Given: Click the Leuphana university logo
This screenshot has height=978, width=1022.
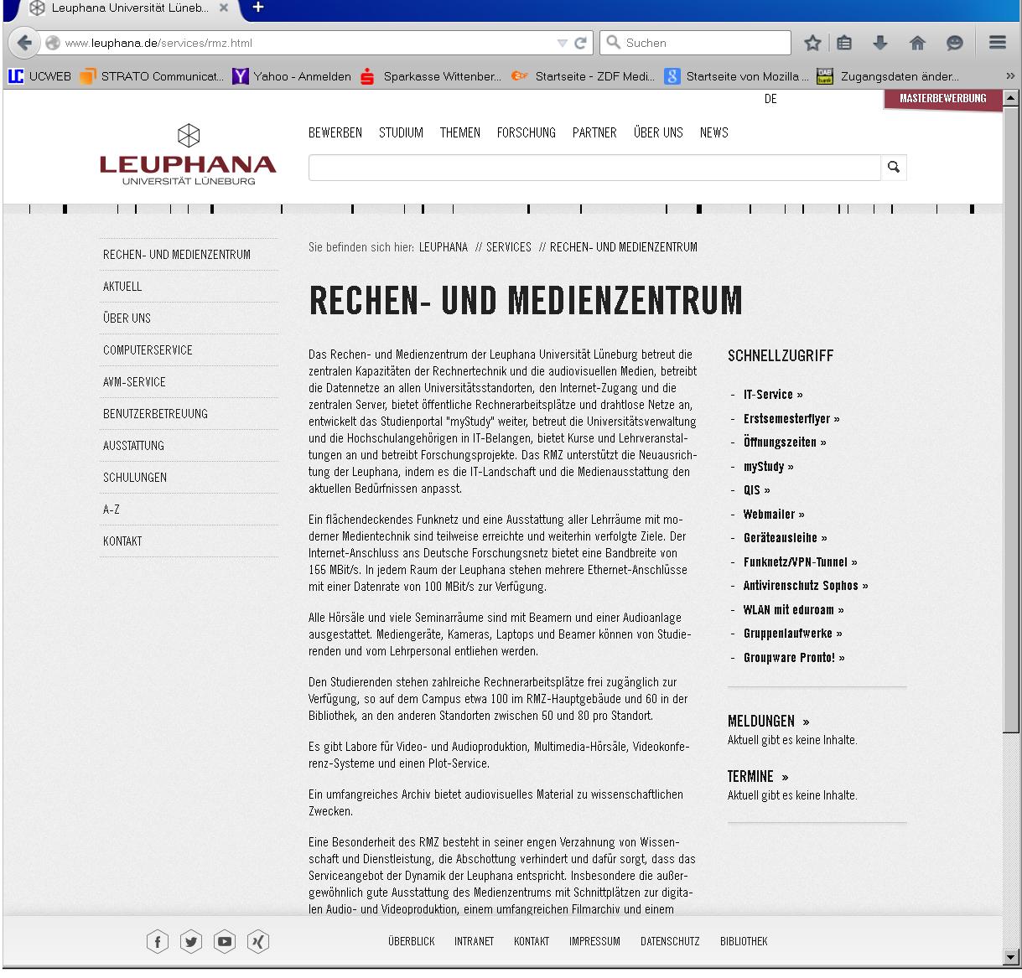Looking at the screenshot, I should pos(188,154).
